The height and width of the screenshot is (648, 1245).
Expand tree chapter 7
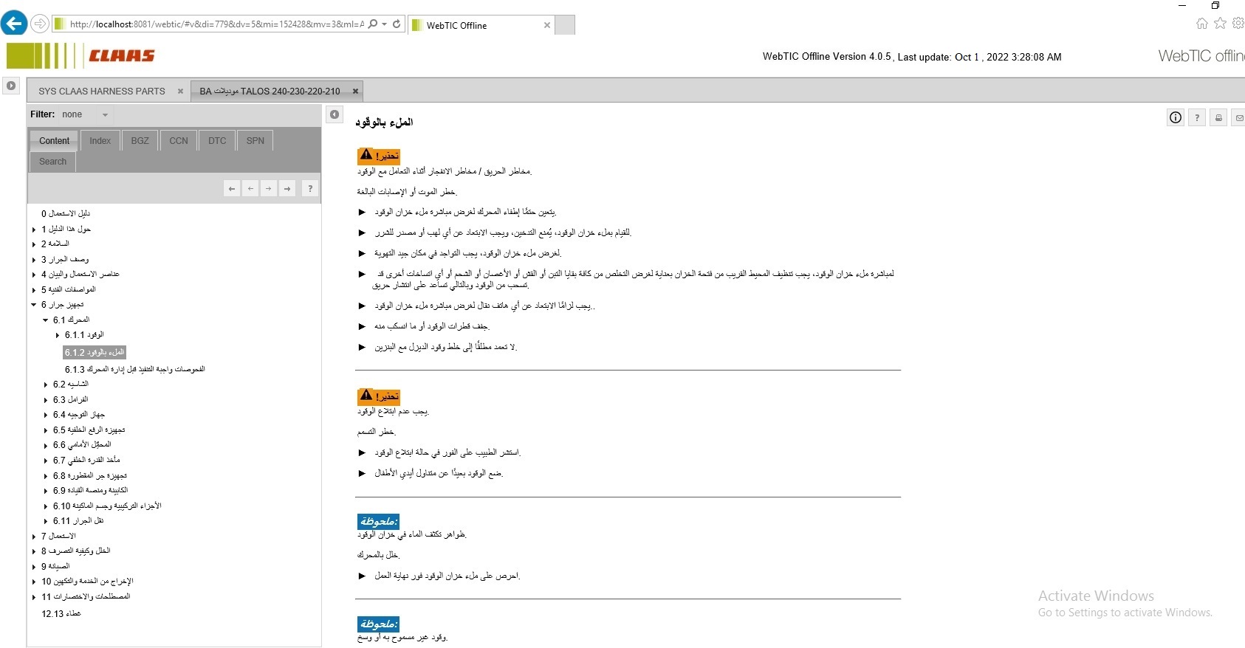pos(34,537)
